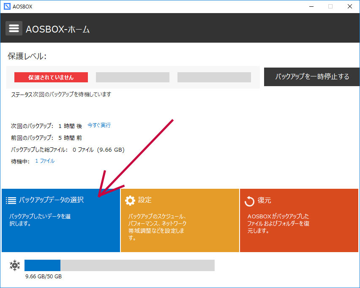Click the 次回のバックアップ: label
This screenshot has height=288, width=360.
click(x=32, y=126)
